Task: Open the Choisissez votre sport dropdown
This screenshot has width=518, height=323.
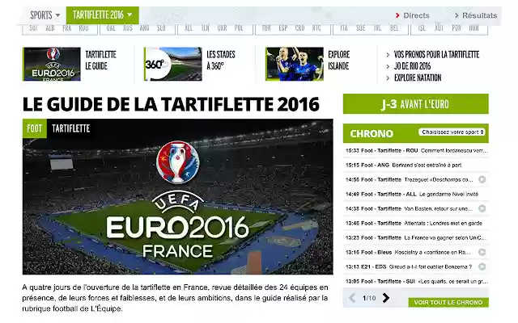Action: pos(452,132)
